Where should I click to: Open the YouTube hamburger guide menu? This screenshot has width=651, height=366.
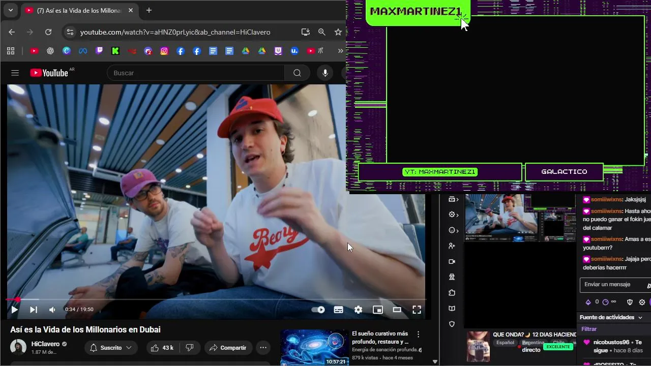[x=15, y=73]
